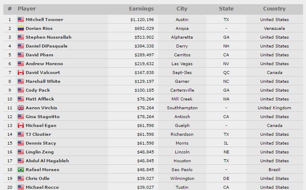Screen dimensions: 306x190
Task: Click the rank number column header
Action: pos(9,8)
